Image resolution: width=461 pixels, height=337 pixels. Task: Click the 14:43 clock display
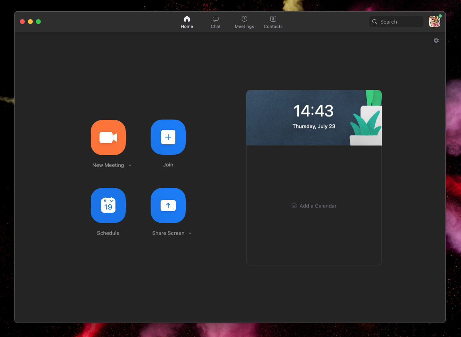[314, 111]
